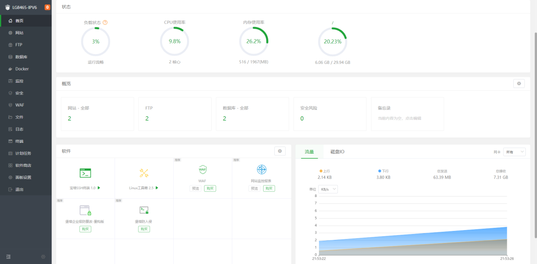Click the 堡塔防入侵 terminal lock icon
The height and width of the screenshot is (264, 537).
coord(144,210)
